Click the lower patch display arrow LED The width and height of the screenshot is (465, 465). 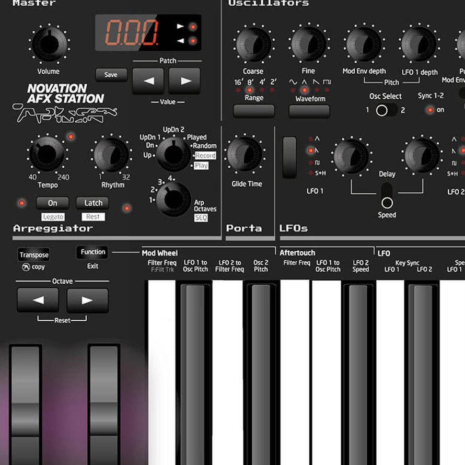click(x=193, y=41)
